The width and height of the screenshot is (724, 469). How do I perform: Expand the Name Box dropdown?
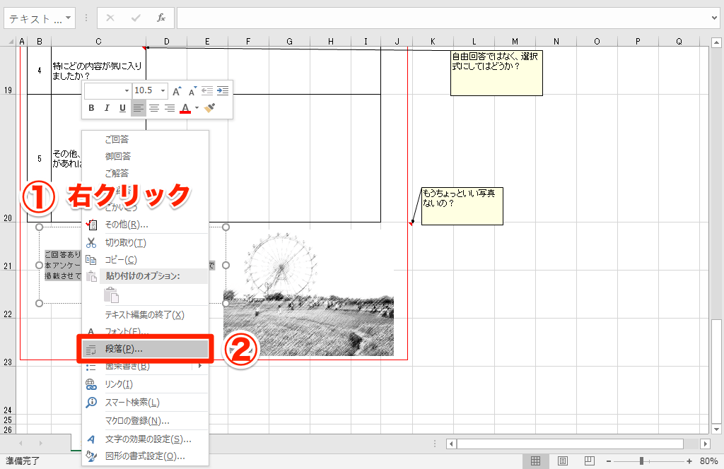pos(69,18)
